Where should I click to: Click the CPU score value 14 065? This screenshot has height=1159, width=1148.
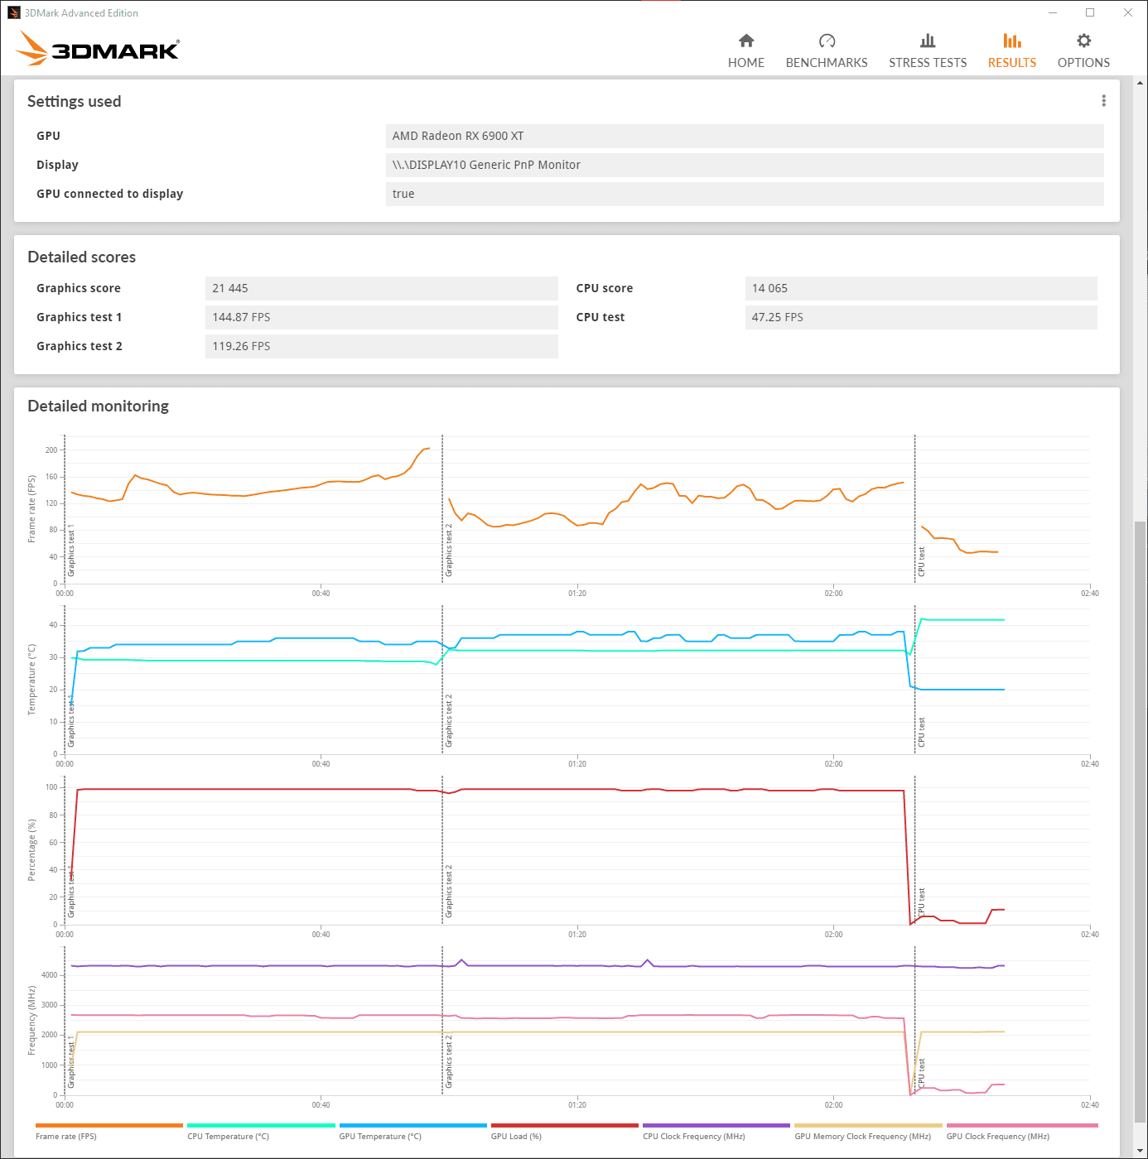[x=921, y=288]
